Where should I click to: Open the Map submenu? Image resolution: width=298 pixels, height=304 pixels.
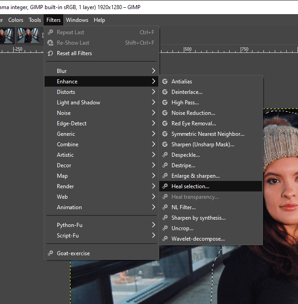[x=101, y=175]
